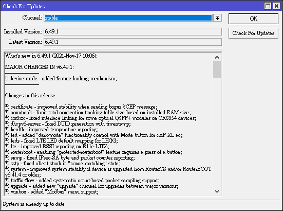The height and width of the screenshot is (211, 283).
Task: Select the Channel field containing stable
Action: 128,18
